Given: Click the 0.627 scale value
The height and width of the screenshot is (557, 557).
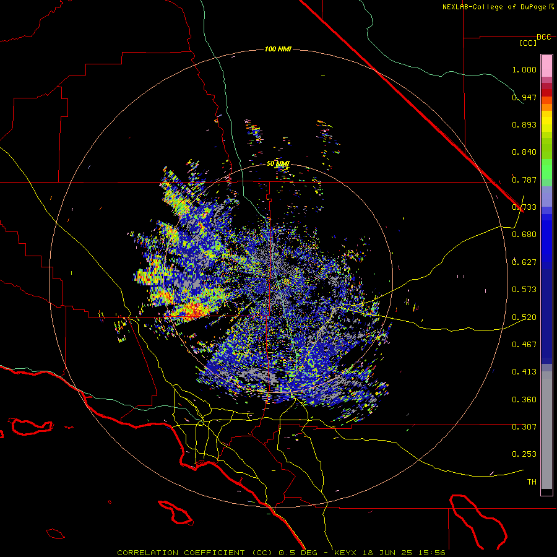Looking at the screenshot, I should pos(524,262).
